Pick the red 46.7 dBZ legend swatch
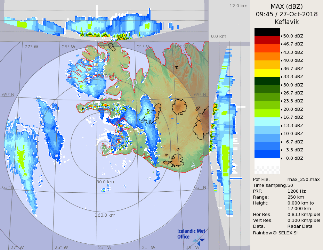 coord(267,40)
